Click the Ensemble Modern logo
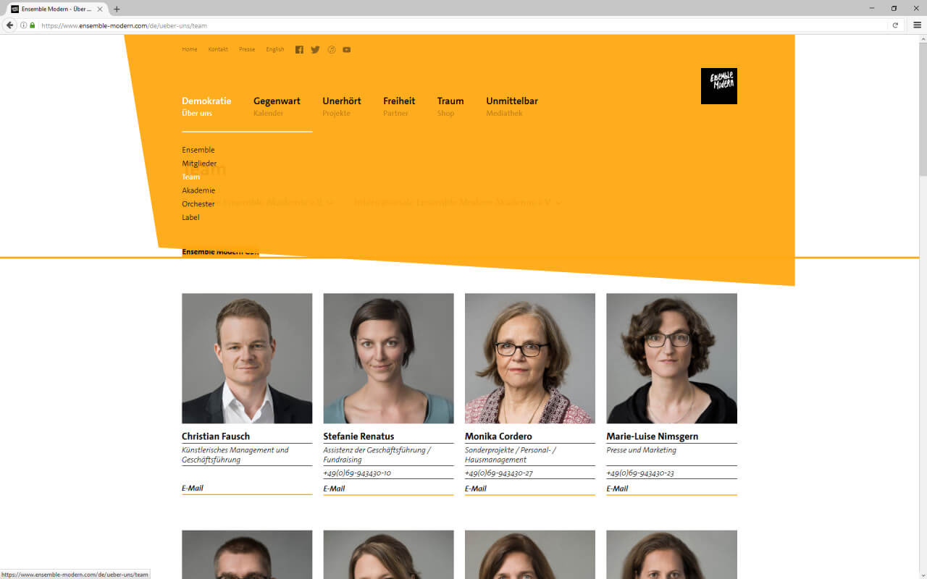 (719, 86)
